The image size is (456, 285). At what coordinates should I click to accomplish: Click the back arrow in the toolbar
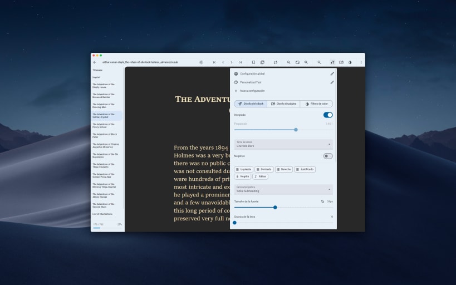pos(95,62)
